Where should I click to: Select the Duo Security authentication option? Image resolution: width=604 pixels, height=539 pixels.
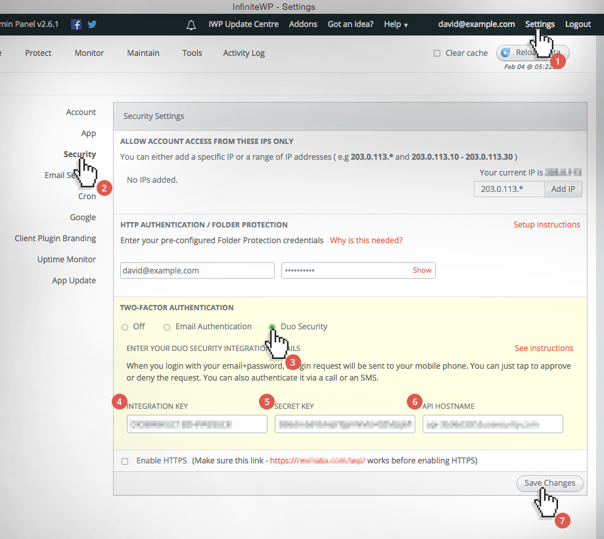(272, 327)
